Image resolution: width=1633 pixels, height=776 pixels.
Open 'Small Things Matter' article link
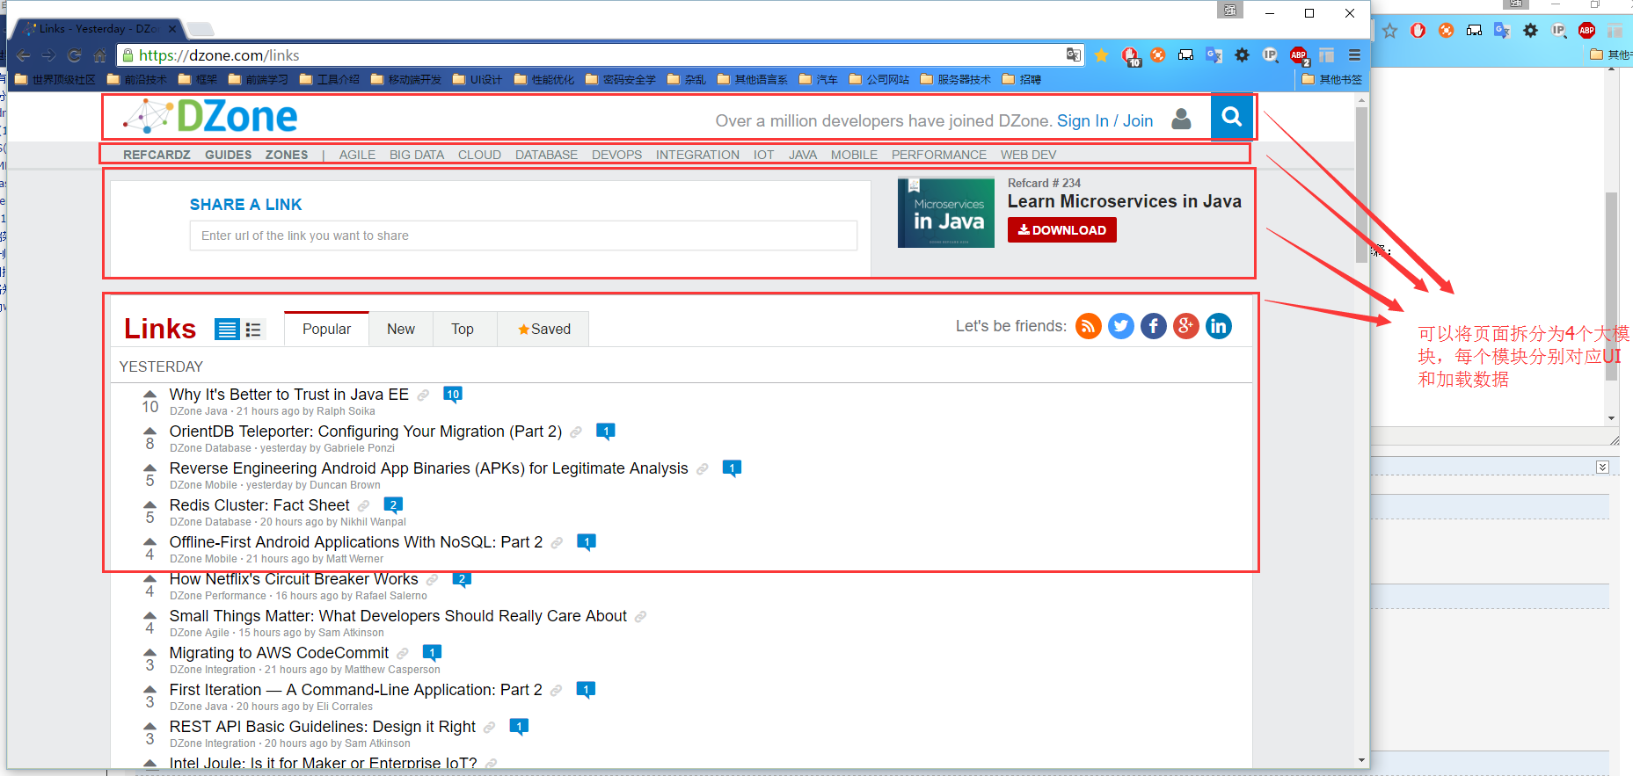pos(398,616)
